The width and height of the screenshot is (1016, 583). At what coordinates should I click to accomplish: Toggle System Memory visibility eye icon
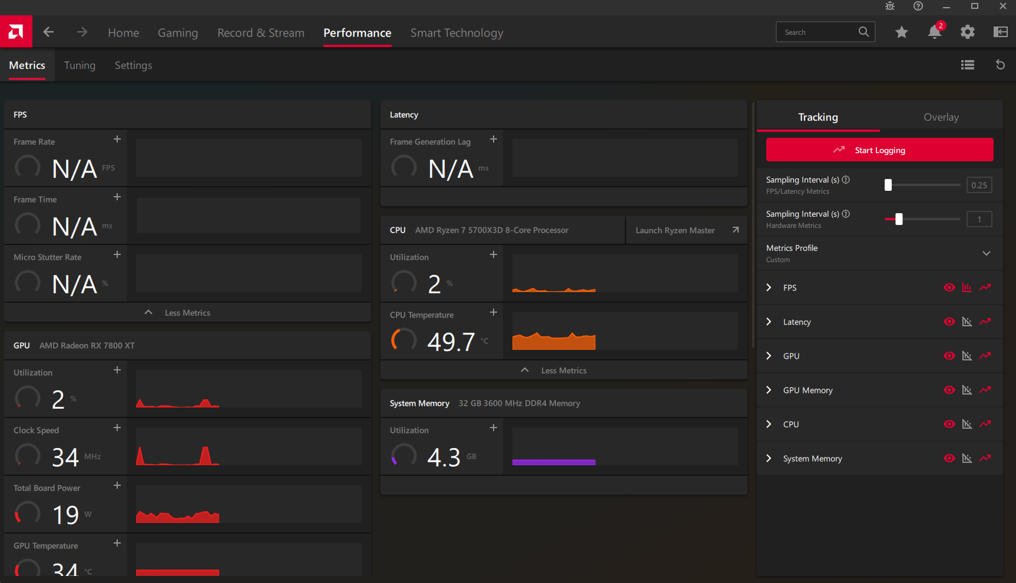pyautogui.click(x=949, y=458)
